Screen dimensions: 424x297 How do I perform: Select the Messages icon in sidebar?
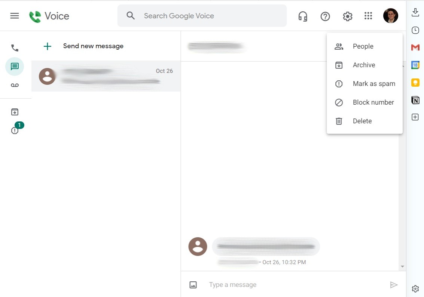(x=15, y=66)
